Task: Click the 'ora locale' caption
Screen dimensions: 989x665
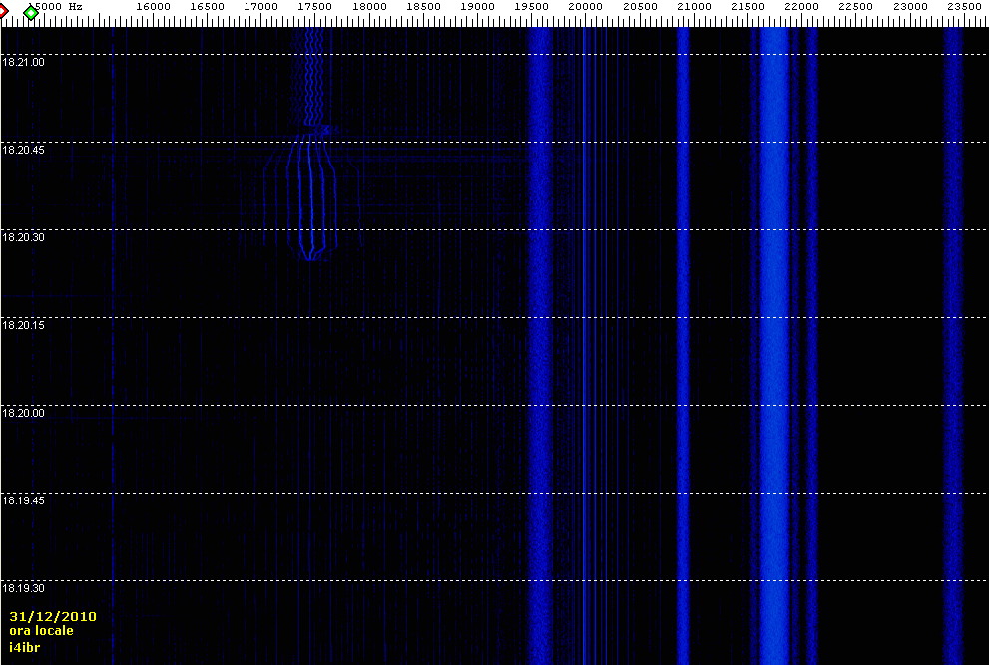Action: coord(41,631)
